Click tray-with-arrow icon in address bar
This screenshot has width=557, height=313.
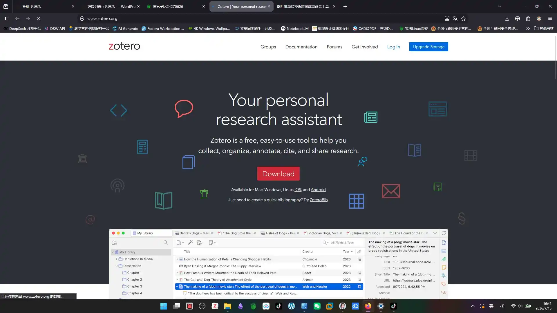(x=447, y=19)
